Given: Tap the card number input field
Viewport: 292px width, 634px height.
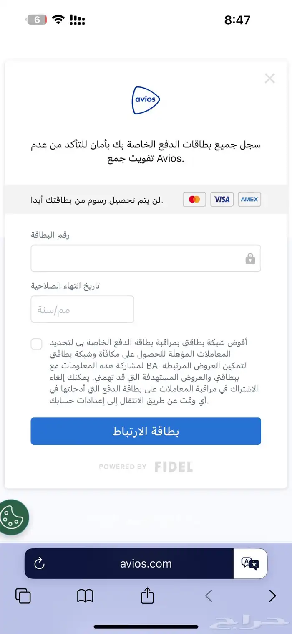Looking at the screenshot, I should point(146,259).
